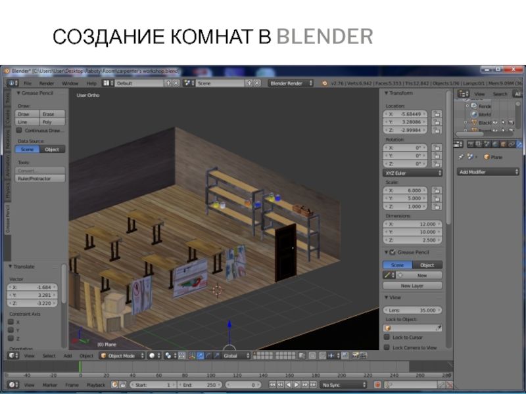Viewport: 526px width, 394px height.
Task: Open the Blender Render engine dropdown
Action: [x=291, y=83]
